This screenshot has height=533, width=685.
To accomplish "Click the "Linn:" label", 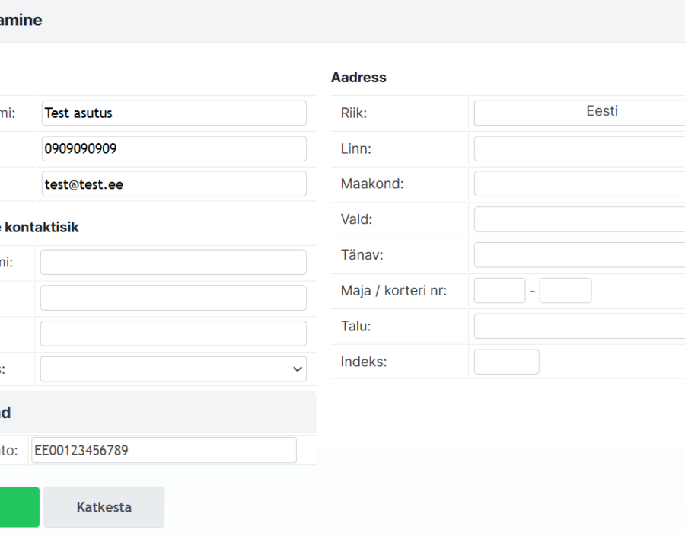I will coord(356,148).
